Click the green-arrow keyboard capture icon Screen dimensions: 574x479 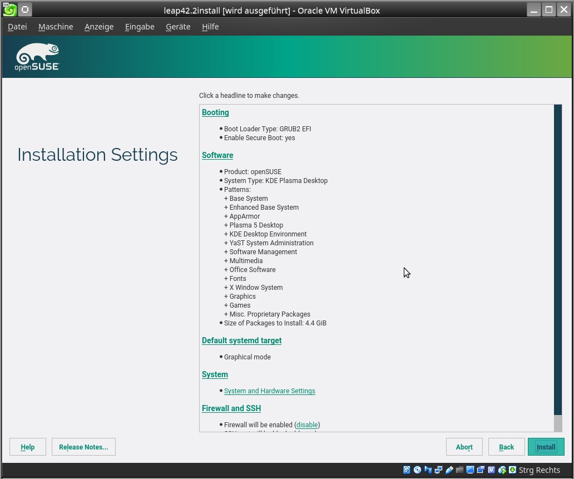click(512, 470)
